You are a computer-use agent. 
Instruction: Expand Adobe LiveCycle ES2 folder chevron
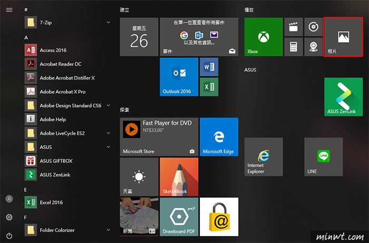point(109,133)
